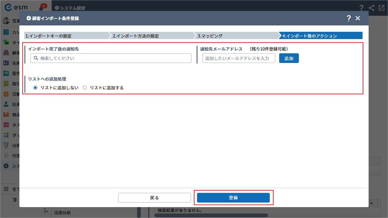Select リストに追加する radio button
The image size is (388, 218).
pos(85,88)
